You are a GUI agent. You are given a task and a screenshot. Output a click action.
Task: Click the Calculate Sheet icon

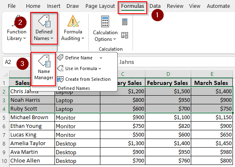click(x=125, y=35)
